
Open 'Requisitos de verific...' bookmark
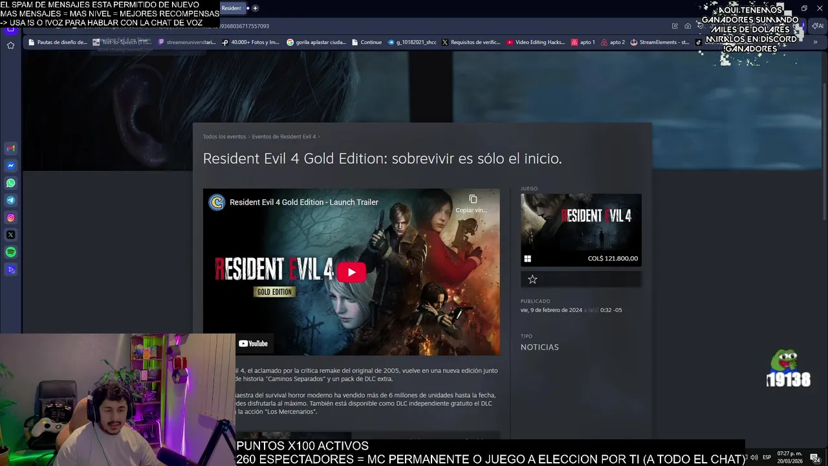click(471, 42)
